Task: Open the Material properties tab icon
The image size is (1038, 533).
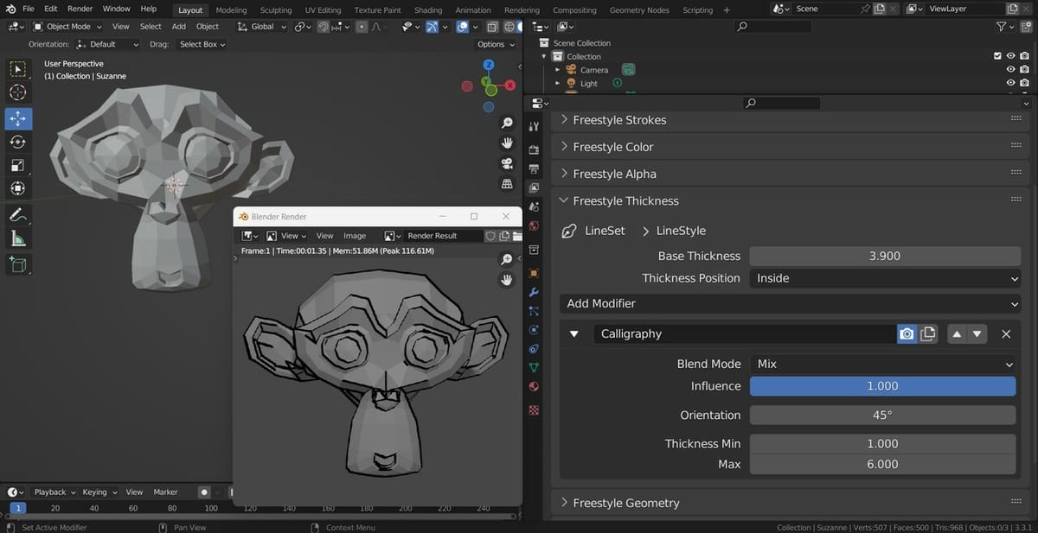Action: 534,387
